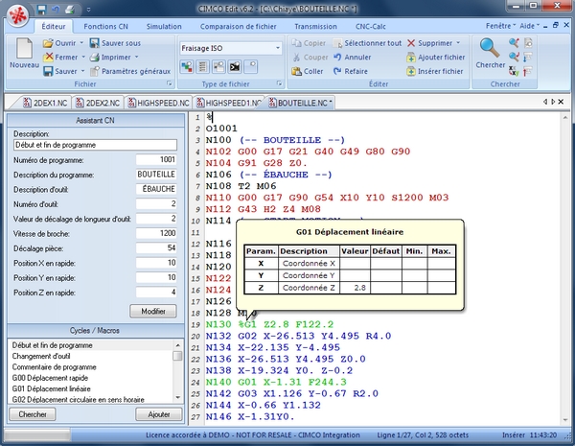Open the Simulation ribbon tab
The image size is (575, 446).
coord(164,27)
